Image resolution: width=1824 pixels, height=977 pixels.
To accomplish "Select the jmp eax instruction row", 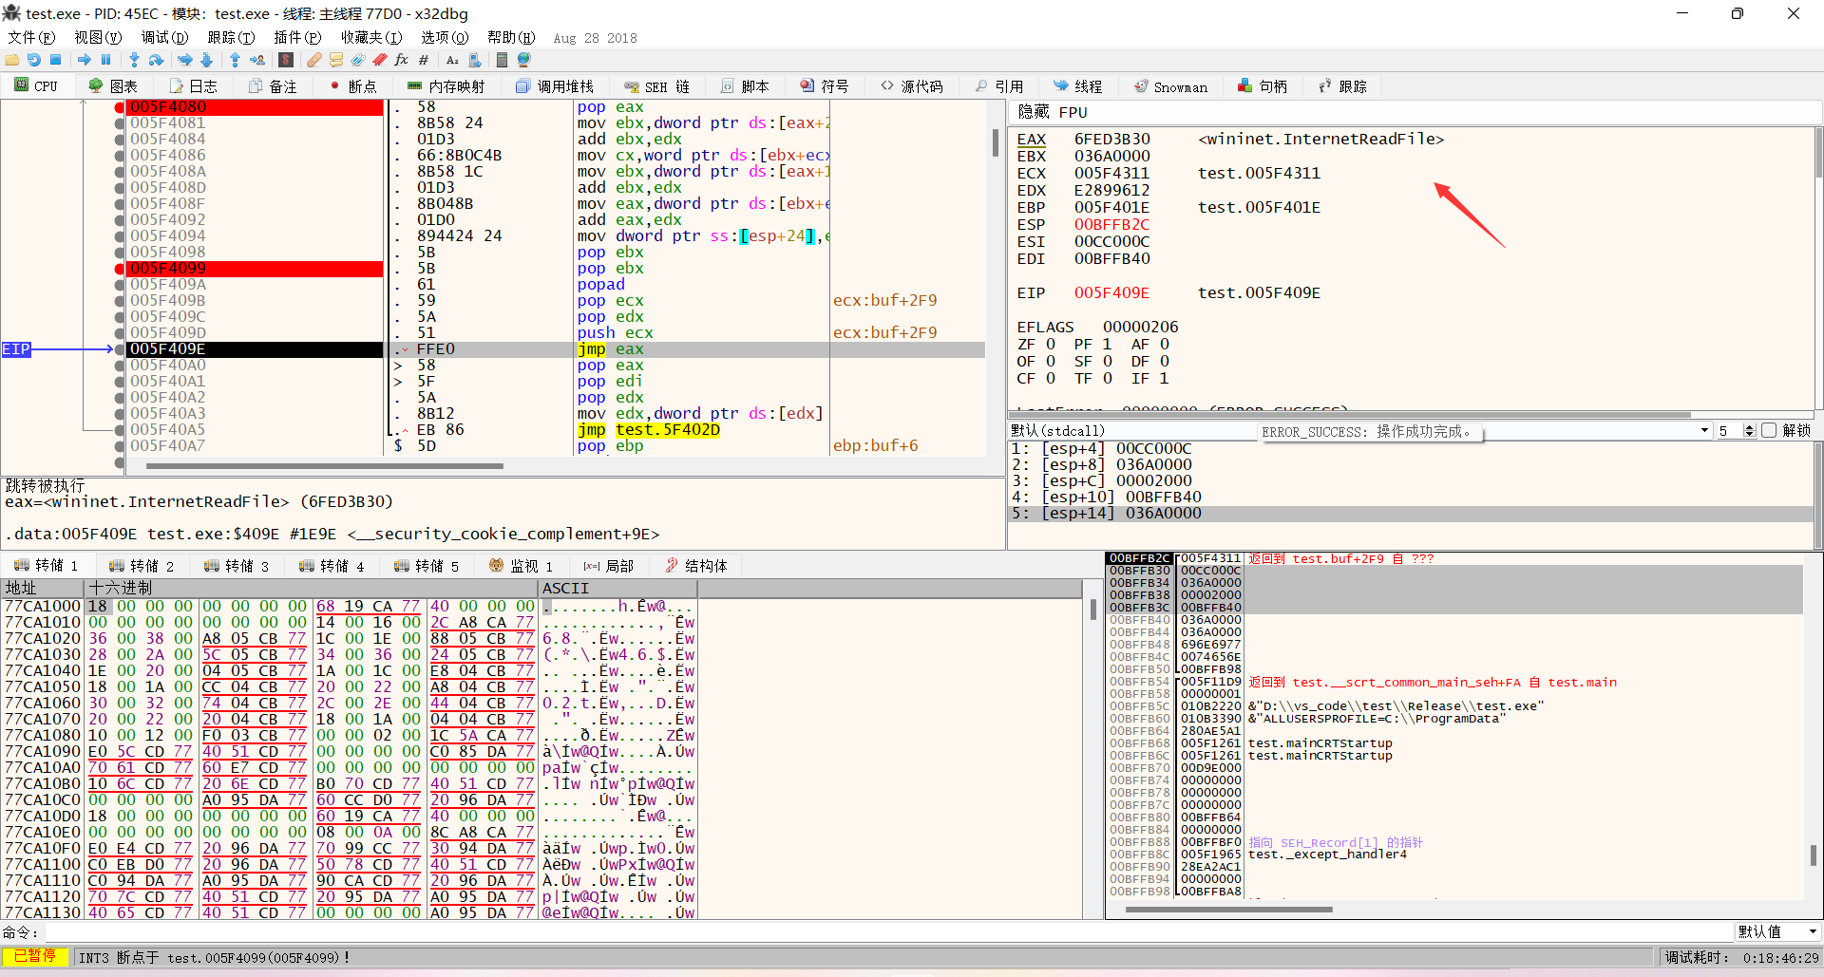I will 556,349.
